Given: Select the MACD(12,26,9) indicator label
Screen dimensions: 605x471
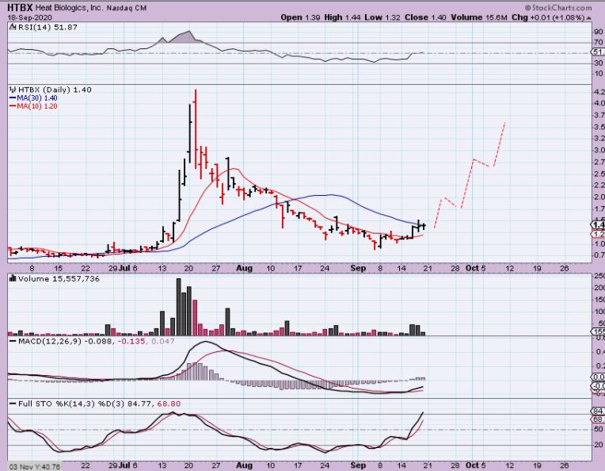Looking at the screenshot, I should pyautogui.click(x=50, y=341).
